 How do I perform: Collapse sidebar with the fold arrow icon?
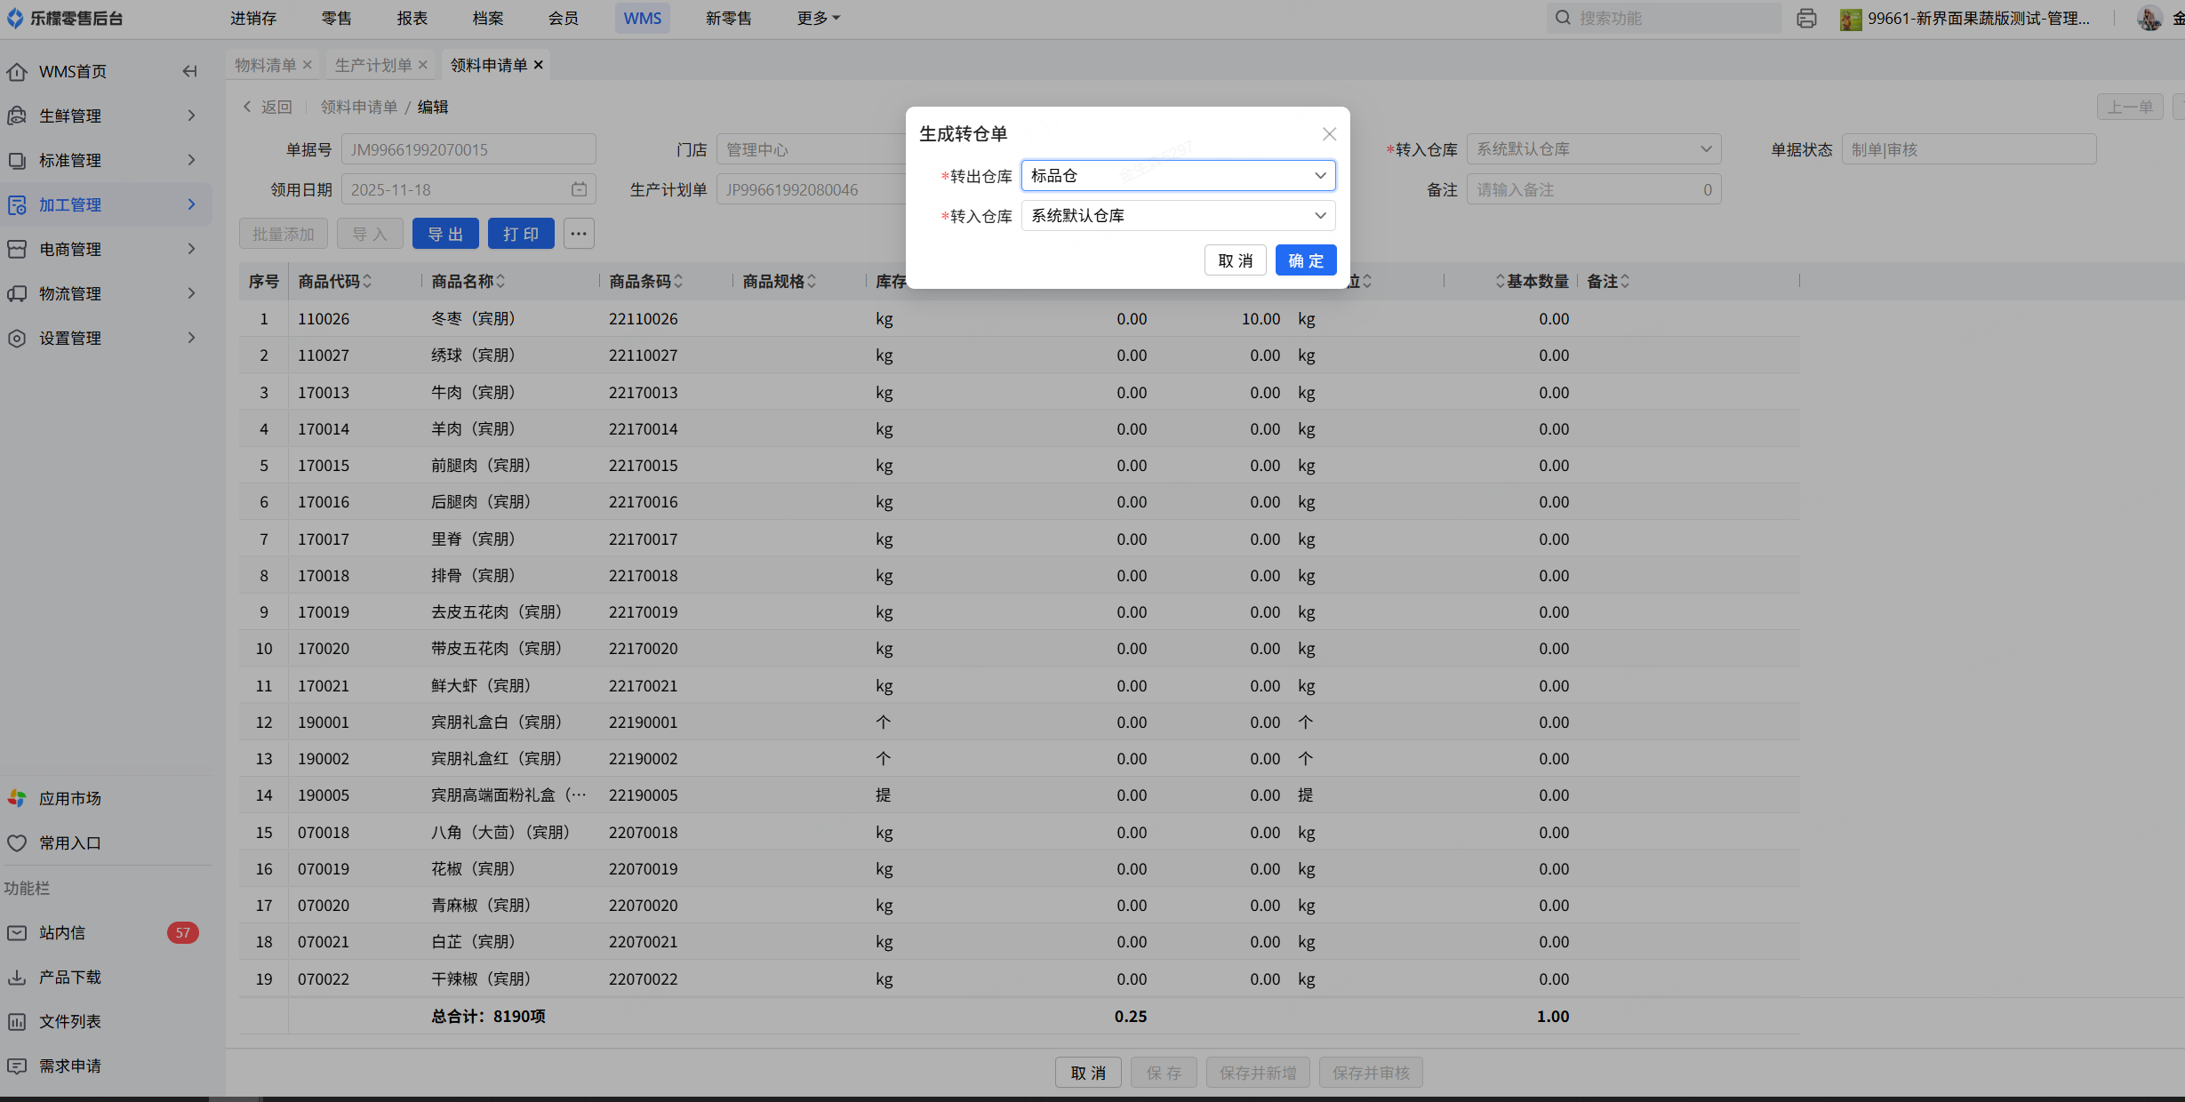tap(189, 71)
